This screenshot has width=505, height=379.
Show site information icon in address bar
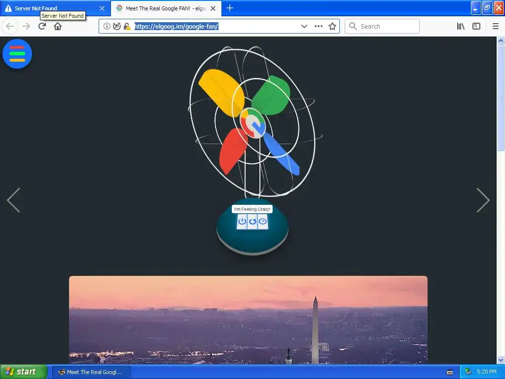107,27
